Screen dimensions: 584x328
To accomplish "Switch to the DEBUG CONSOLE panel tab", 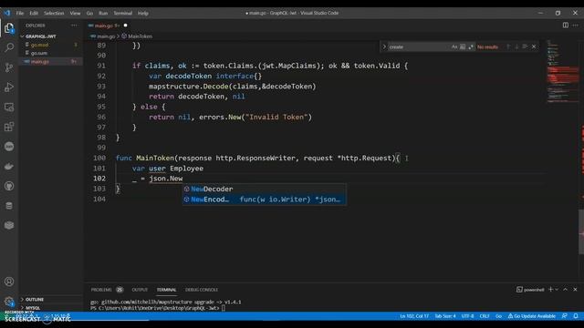I will [202, 290].
